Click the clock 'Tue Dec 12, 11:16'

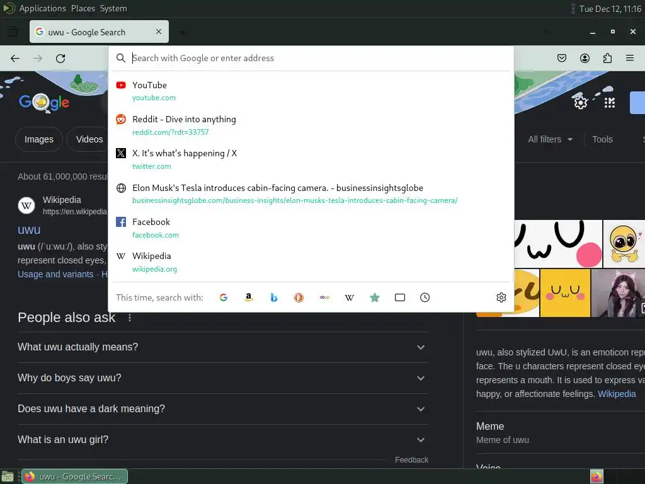point(610,9)
